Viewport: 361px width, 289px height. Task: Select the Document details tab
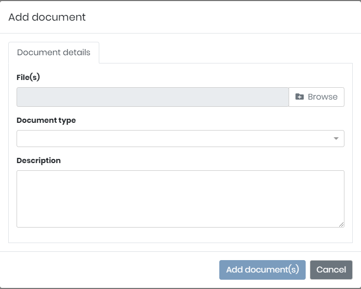pos(54,52)
